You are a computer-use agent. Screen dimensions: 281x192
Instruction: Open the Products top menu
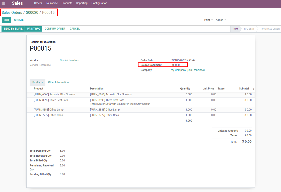[67, 3]
